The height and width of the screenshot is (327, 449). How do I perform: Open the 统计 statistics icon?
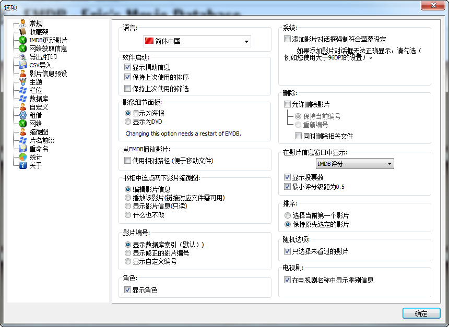(x=22, y=157)
